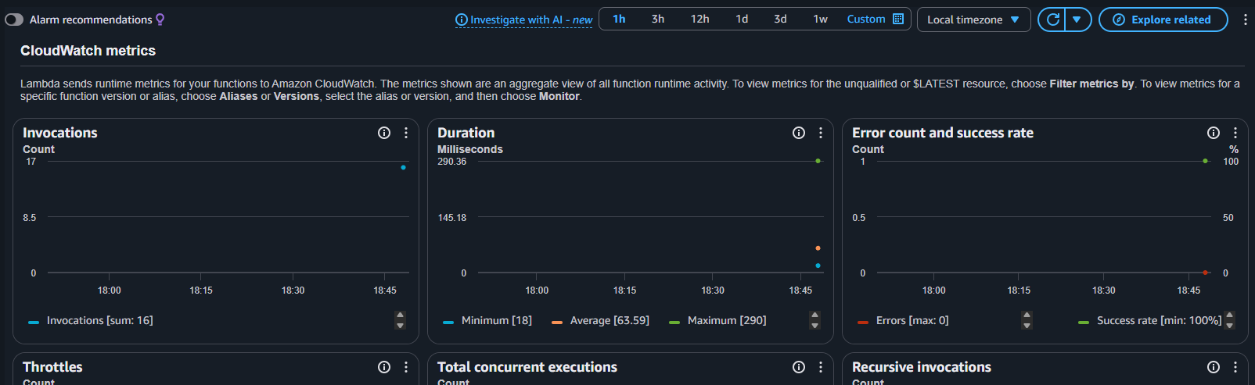Toggle the Errors [max: 0] legend series
This screenshot has height=385, width=1255.
point(903,321)
